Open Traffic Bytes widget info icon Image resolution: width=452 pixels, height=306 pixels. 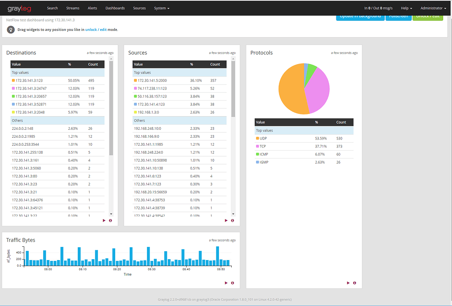(232, 283)
